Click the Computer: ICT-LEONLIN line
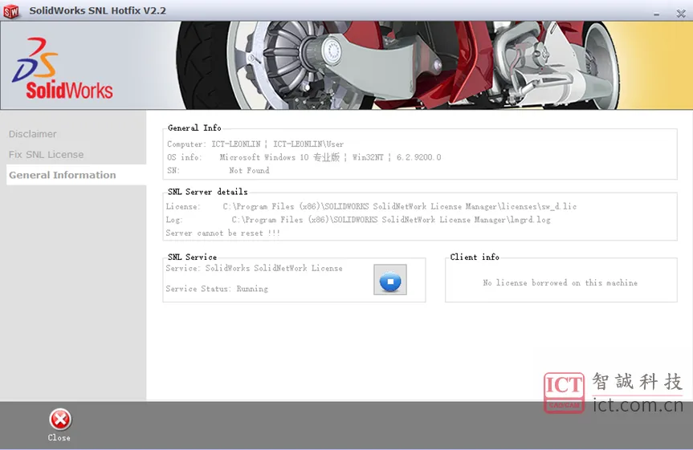This screenshot has width=693, height=450. tap(255, 144)
